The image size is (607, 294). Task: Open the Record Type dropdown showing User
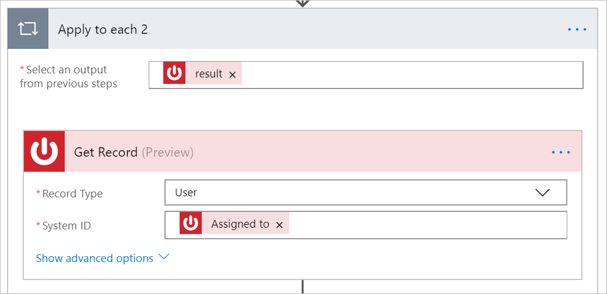(x=350, y=193)
